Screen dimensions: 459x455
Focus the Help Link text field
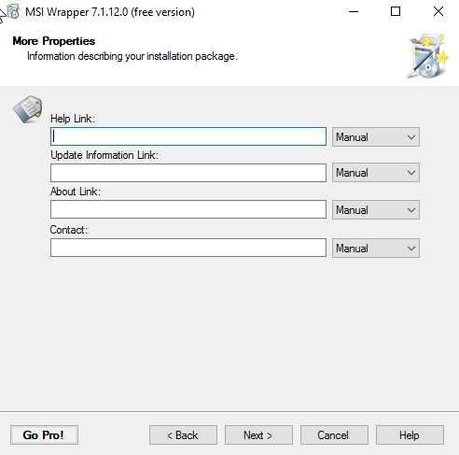tap(188, 136)
